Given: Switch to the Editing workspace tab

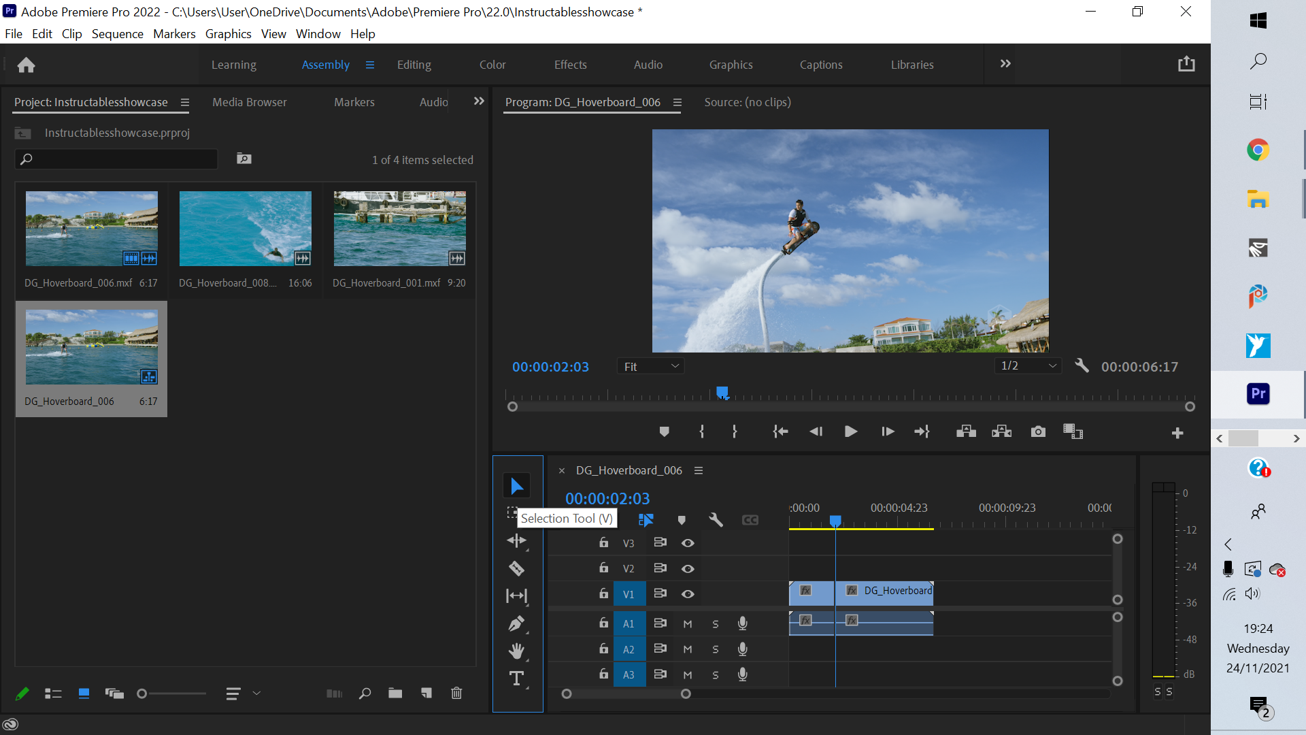Looking at the screenshot, I should 414,65.
